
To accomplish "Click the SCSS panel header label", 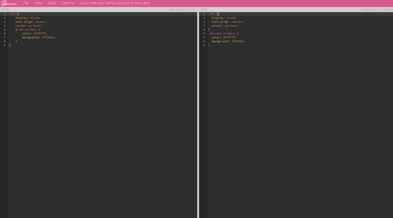I will pos(5,10).
